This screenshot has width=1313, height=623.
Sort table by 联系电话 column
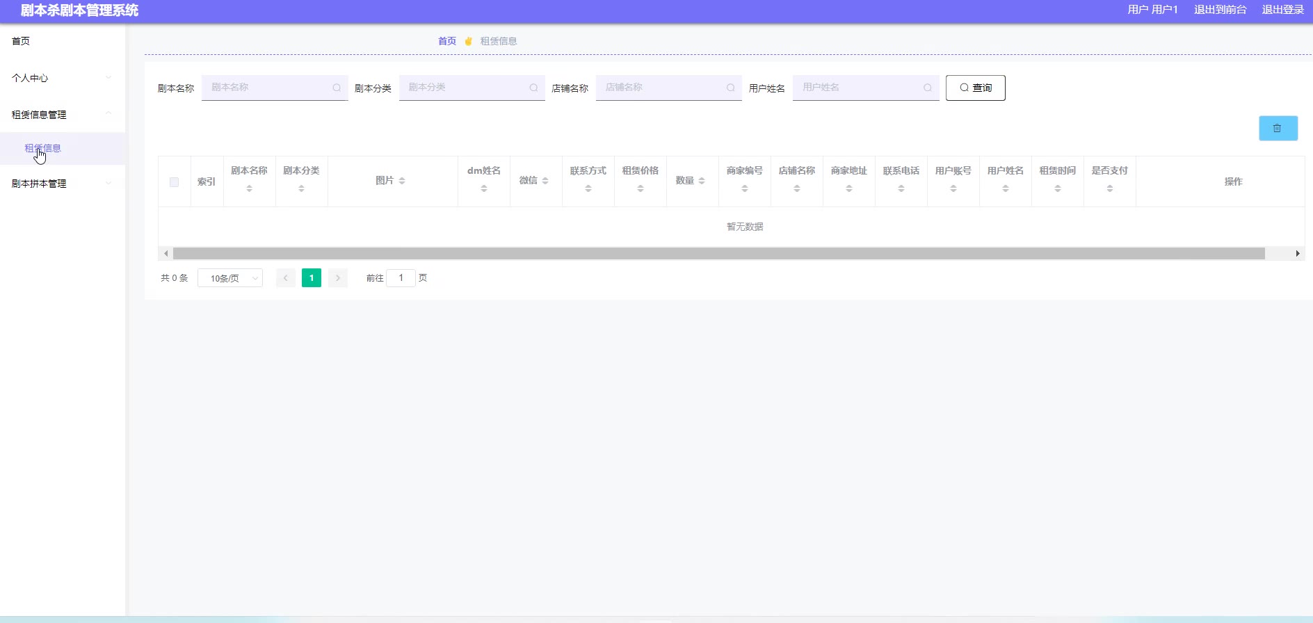click(901, 188)
